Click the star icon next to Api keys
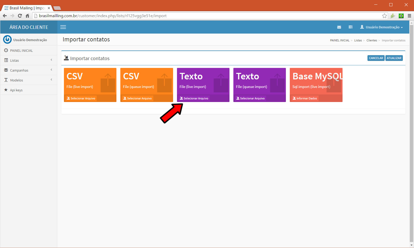Viewport: 414px width, 248px height. click(x=6, y=90)
